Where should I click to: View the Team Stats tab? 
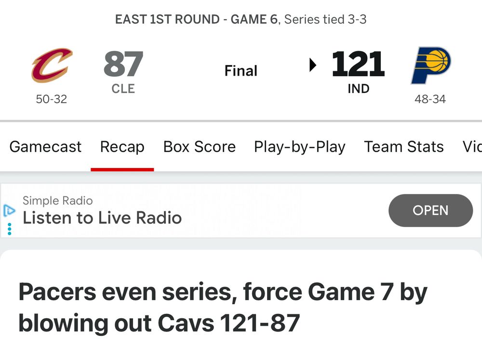coord(404,147)
